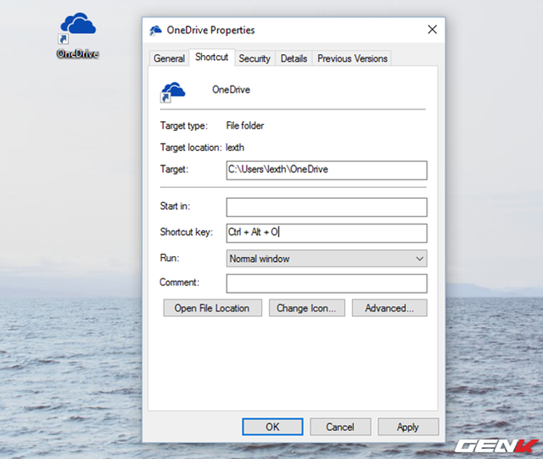Image resolution: width=543 pixels, height=459 pixels.
Task: Click the 'File folder' target type text
Action: pyautogui.click(x=245, y=125)
